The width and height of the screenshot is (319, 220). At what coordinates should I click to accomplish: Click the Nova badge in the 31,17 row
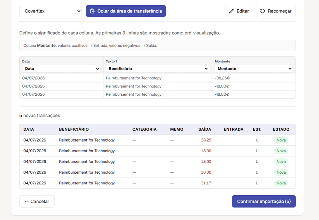[x=281, y=183]
